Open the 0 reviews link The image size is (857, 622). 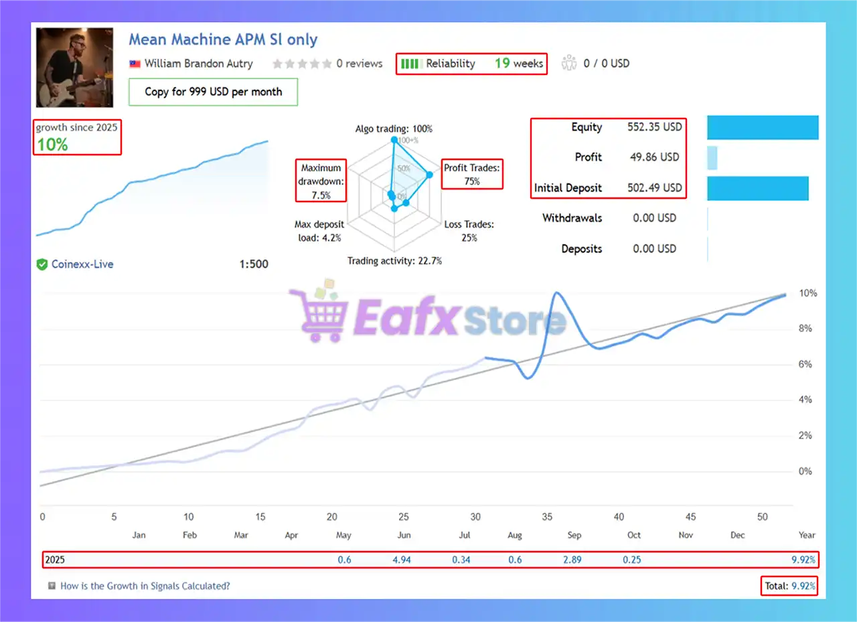[359, 64]
